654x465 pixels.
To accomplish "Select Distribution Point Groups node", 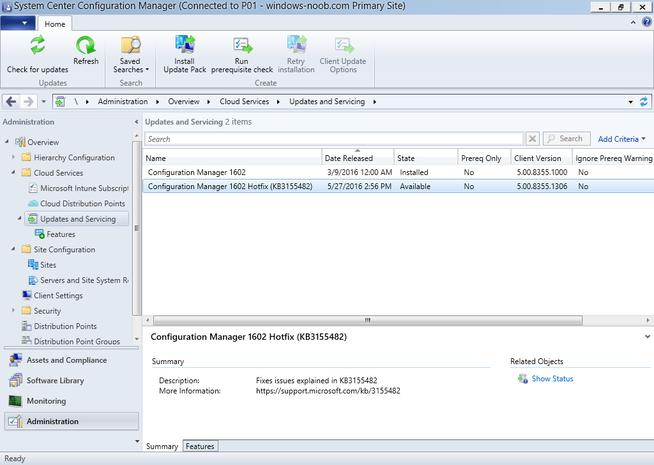I will coord(71,341).
